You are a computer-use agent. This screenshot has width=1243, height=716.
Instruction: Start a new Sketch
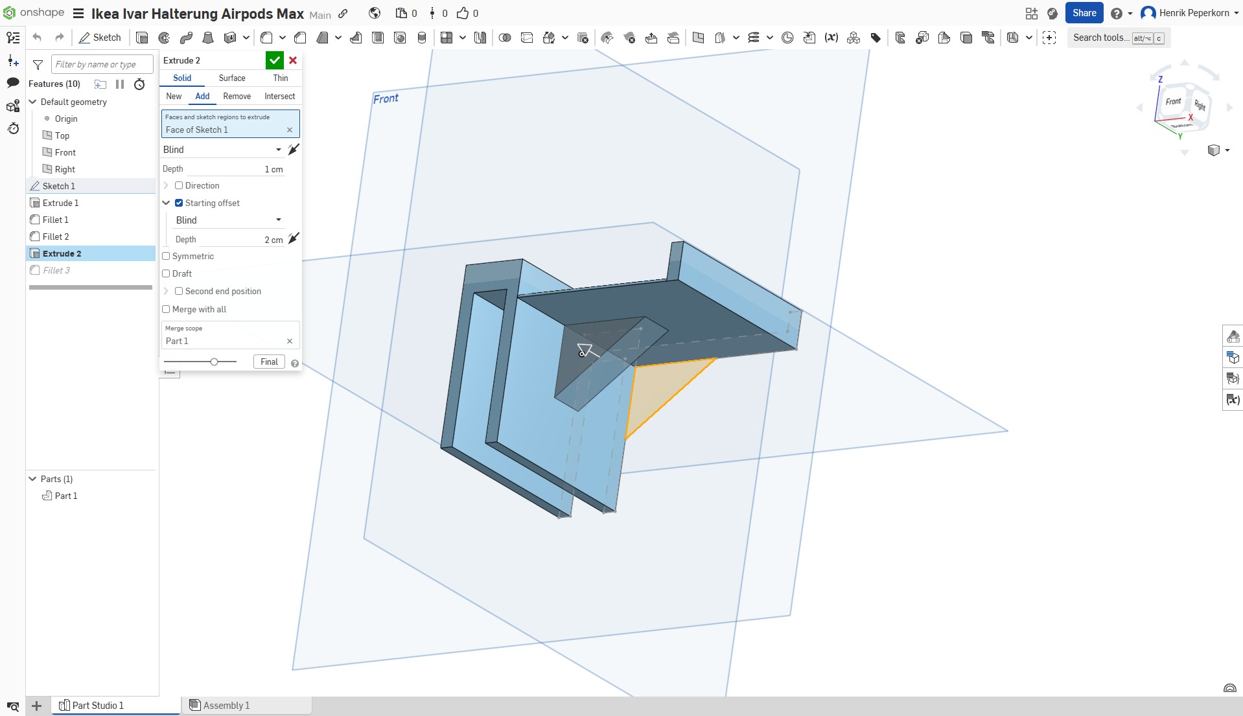coord(100,38)
